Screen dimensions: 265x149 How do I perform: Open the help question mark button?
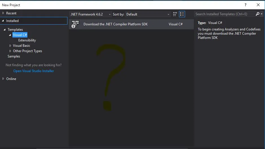[246, 5]
